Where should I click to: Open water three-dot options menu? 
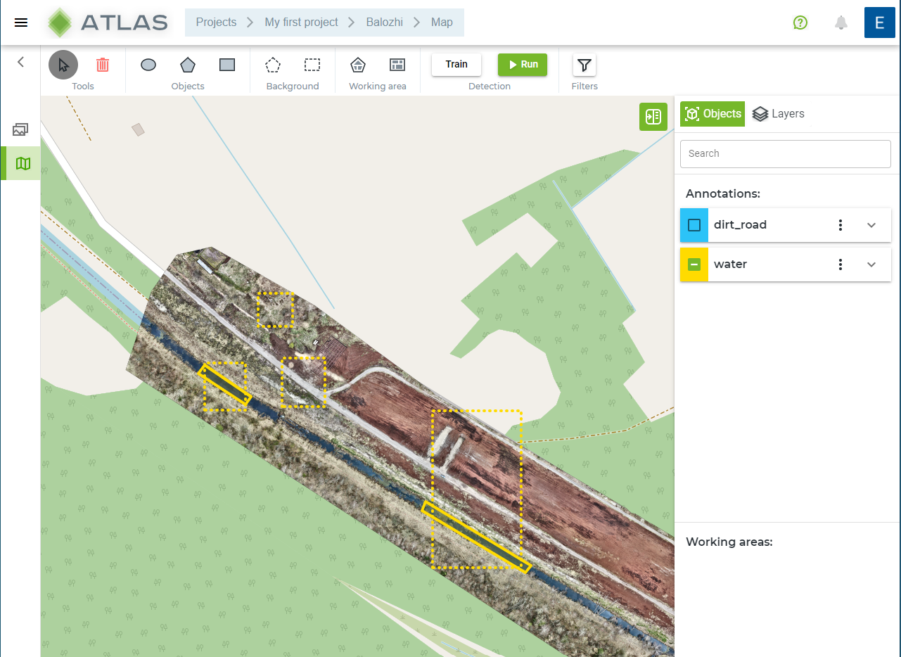pos(841,264)
